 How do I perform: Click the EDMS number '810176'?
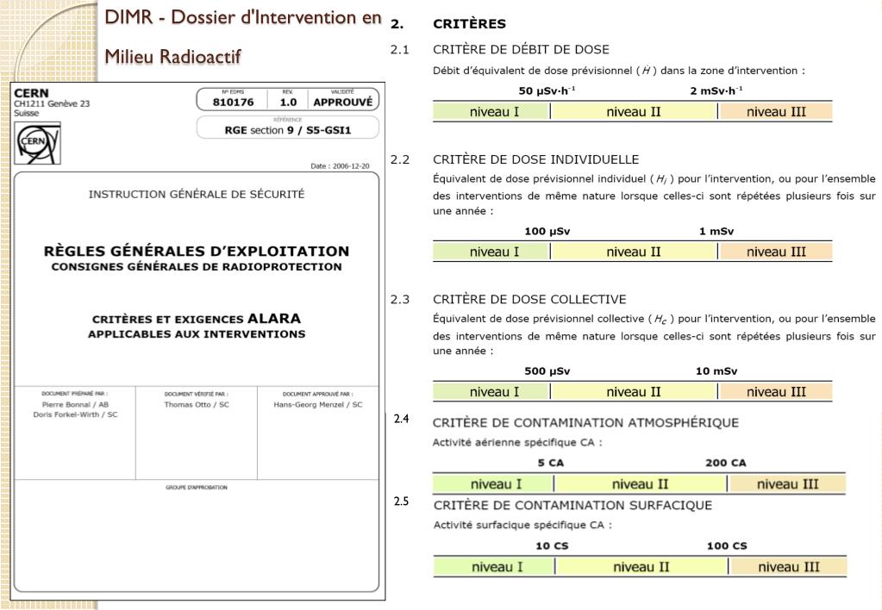pyautogui.click(x=233, y=103)
